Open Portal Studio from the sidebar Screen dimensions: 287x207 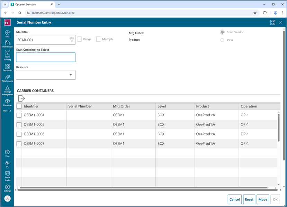click(7, 176)
